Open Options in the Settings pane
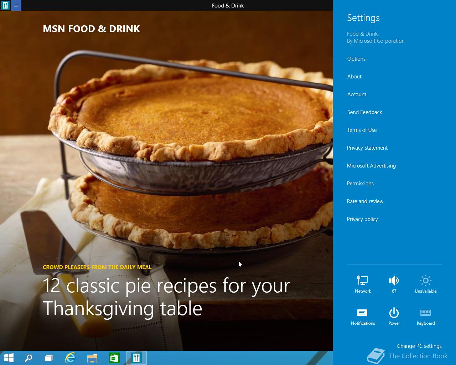Viewport: 456px width, 365px height. pyautogui.click(x=356, y=59)
